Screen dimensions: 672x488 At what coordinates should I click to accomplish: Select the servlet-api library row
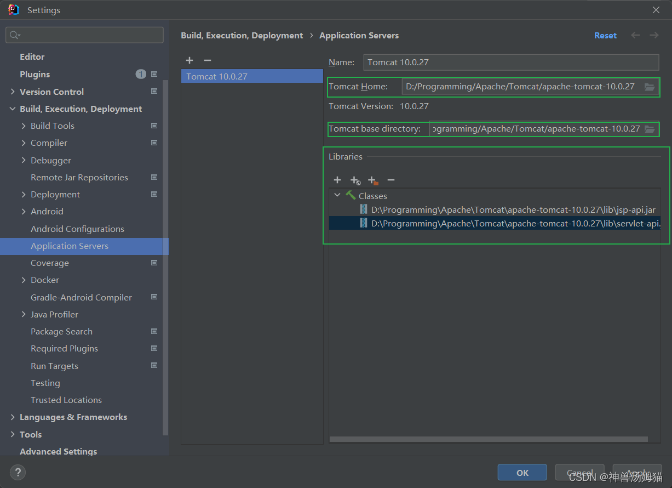[495, 223]
